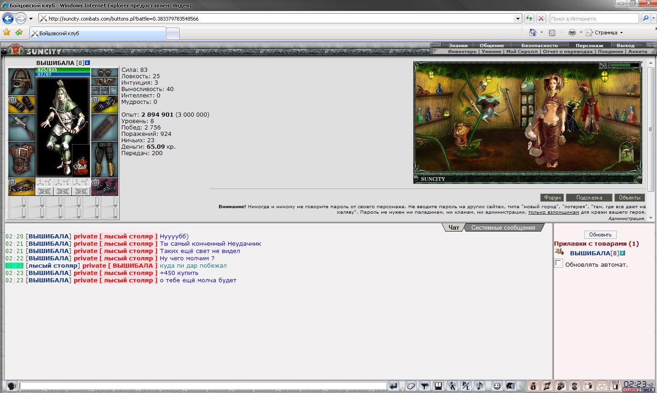Click private-message arrow icon beside ВЫШИБАЛА in list
Screen dimensions: 657x393
coord(560,252)
